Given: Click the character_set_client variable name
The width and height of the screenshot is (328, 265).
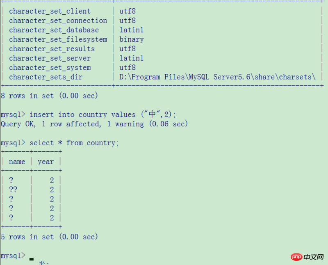Looking at the screenshot, I should pyautogui.click(x=50, y=11).
